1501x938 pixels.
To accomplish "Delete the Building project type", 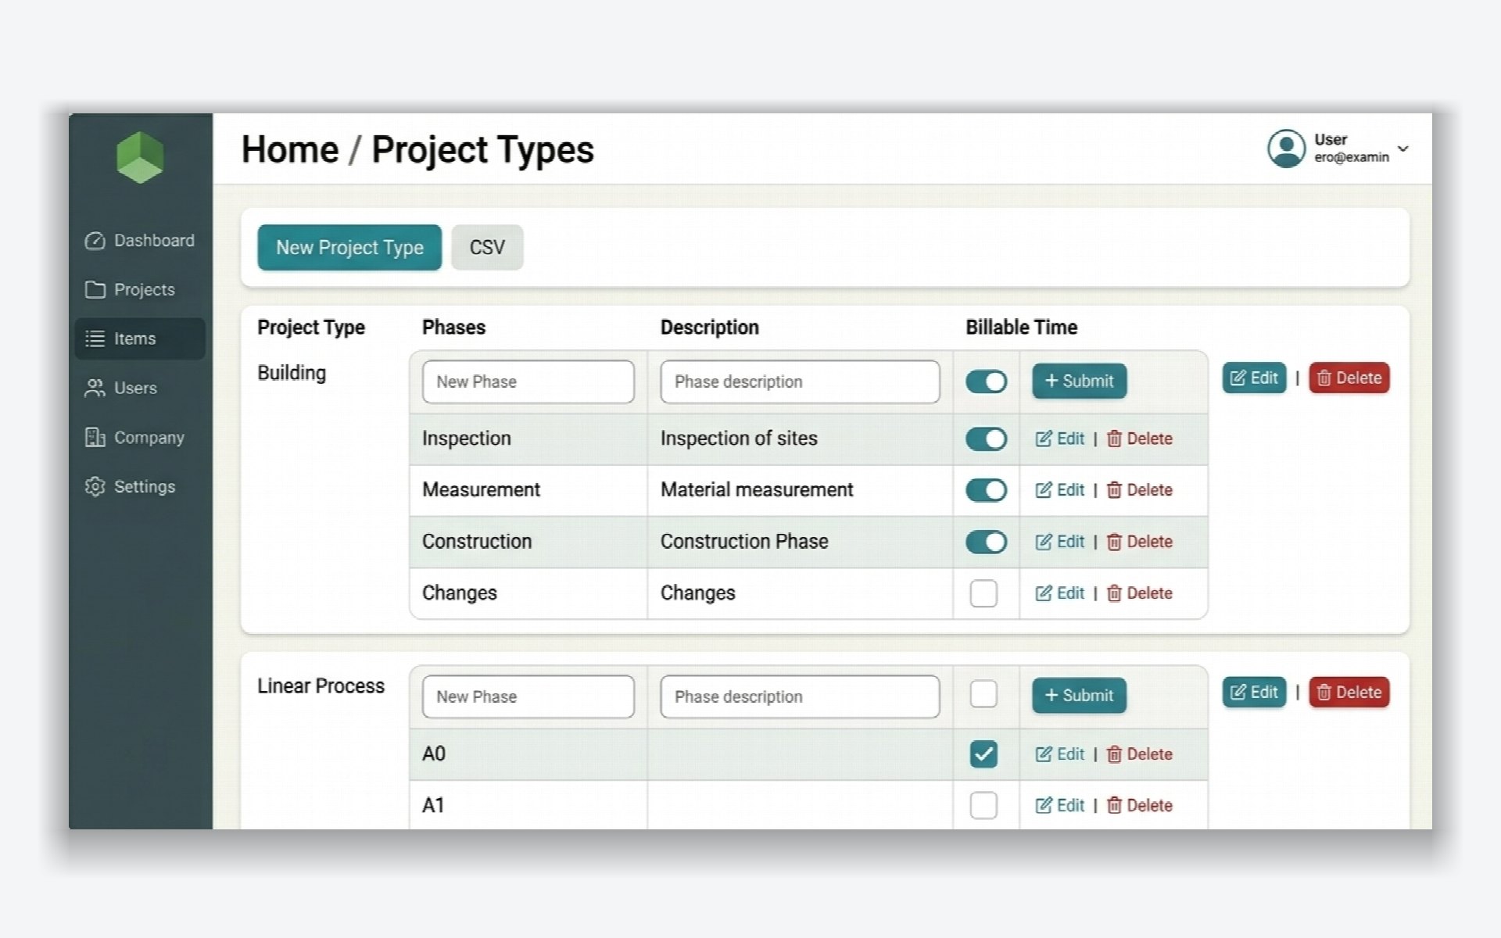I will coord(1349,378).
